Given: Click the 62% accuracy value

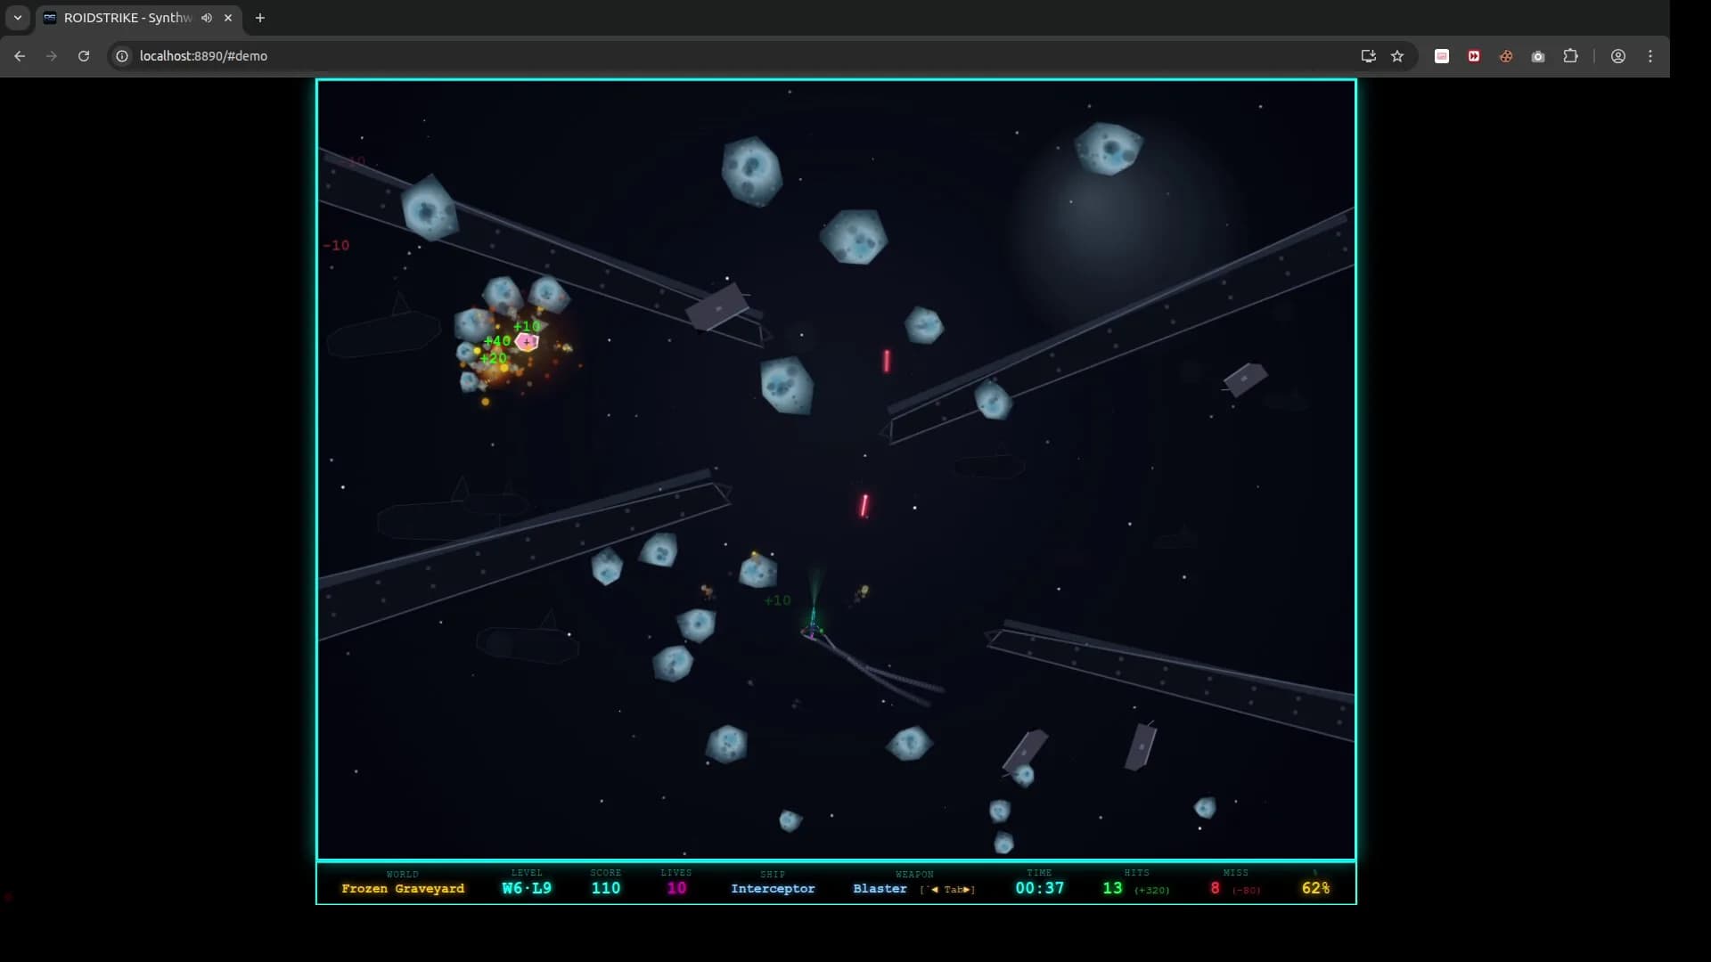Looking at the screenshot, I should coord(1315,888).
